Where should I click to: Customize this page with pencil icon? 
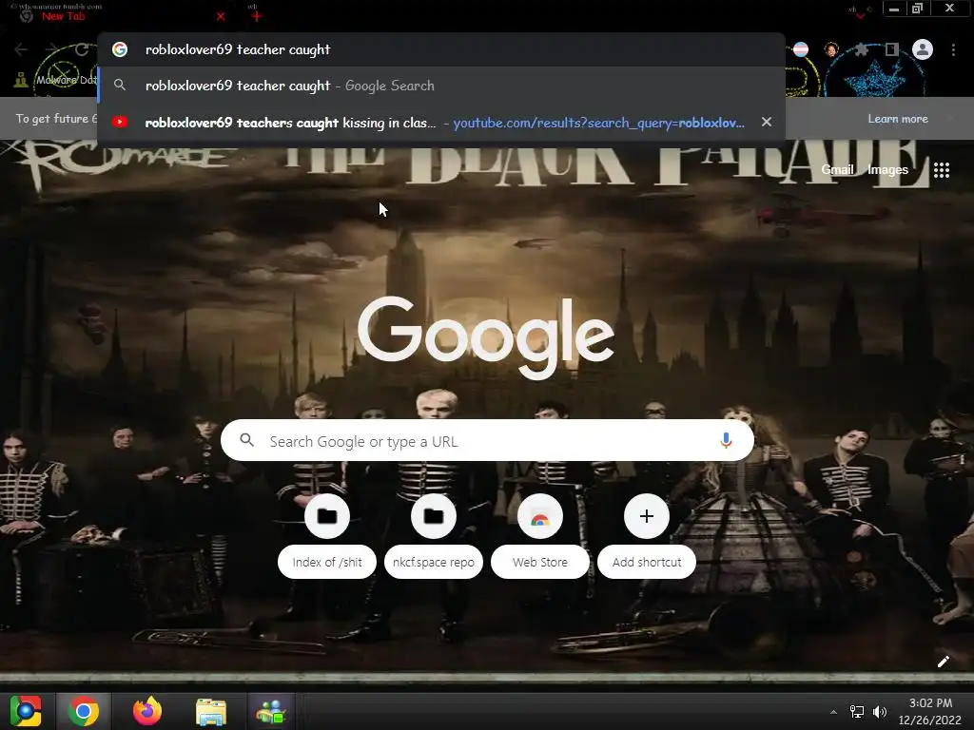tap(943, 662)
